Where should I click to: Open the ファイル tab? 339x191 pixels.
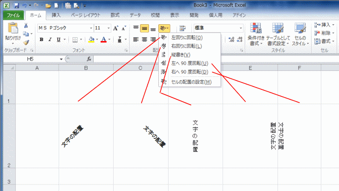[x=13, y=15]
